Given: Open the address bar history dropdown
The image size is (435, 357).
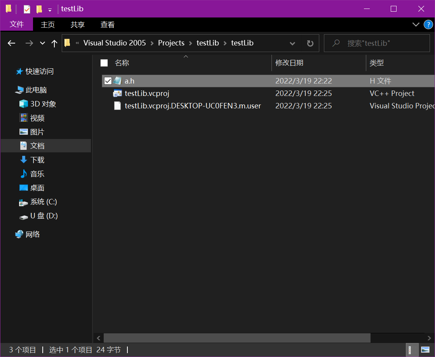Looking at the screenshot, I should [292, 43].
